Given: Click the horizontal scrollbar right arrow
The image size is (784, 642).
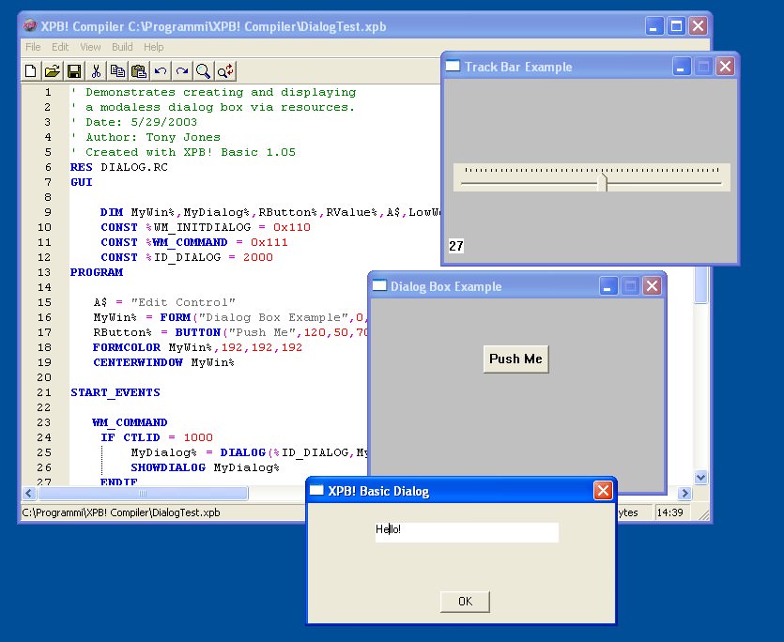Looking at the screenshot, I should pos(684,493).
